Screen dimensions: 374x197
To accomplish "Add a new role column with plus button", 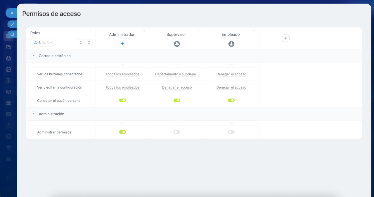I will tap(285, 38).
